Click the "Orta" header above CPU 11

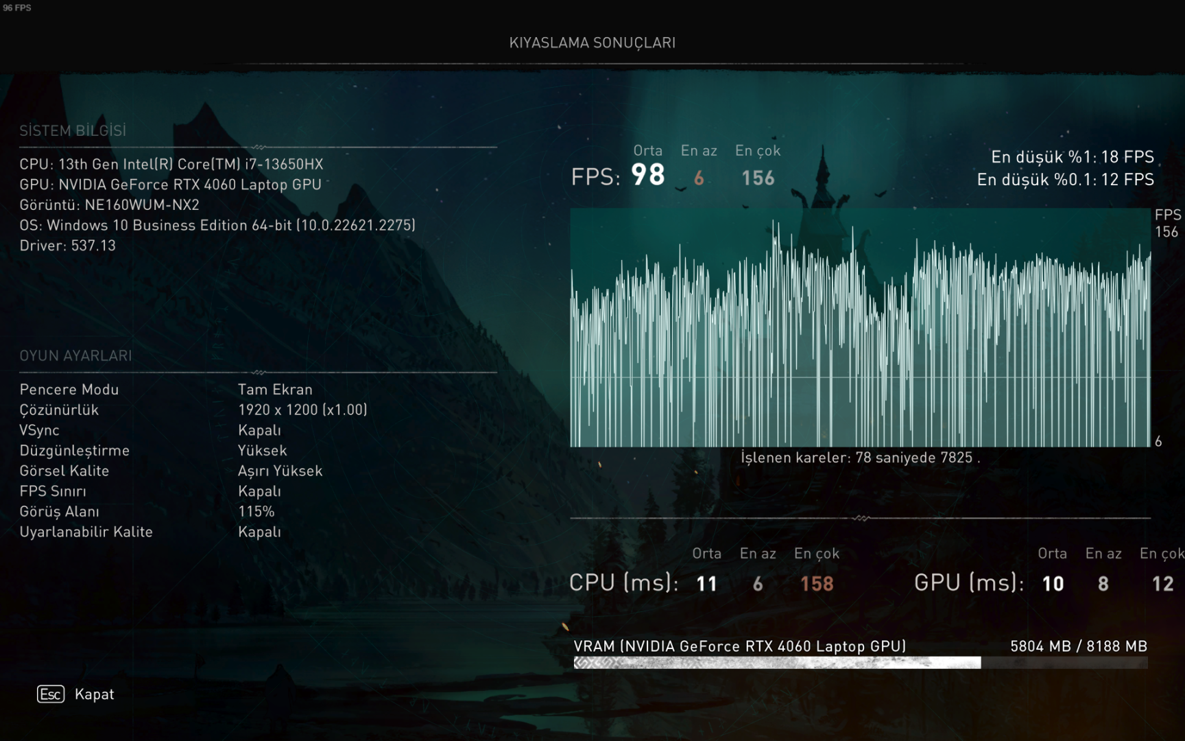[x=707, y=553]
